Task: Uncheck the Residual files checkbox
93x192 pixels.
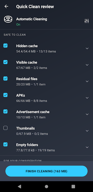Action: point(5,78)
